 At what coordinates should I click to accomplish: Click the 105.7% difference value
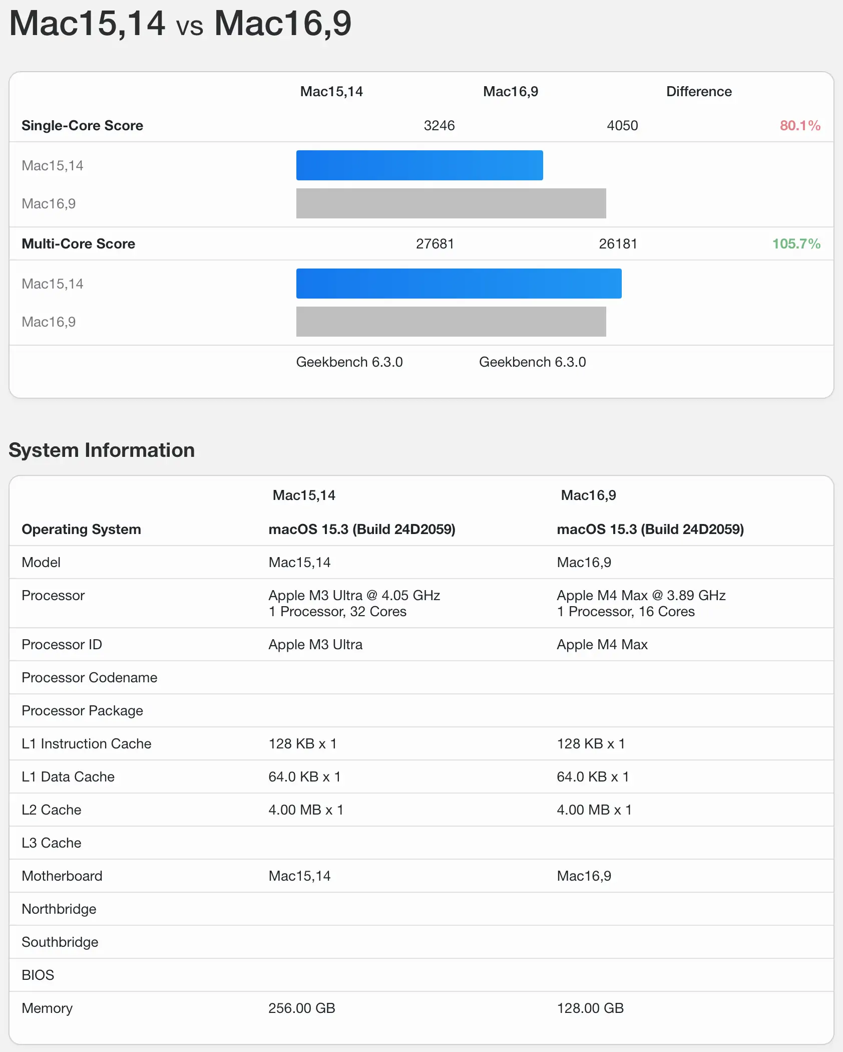(796, 243)
